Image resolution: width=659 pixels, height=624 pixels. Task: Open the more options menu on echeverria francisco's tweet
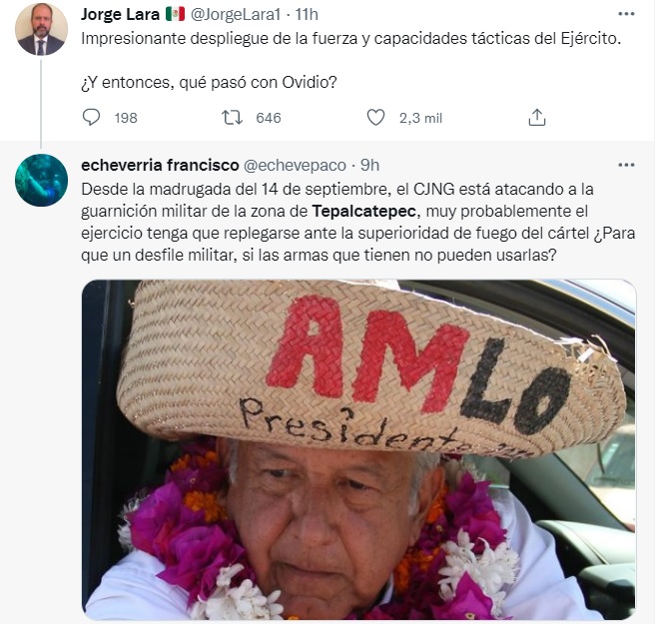click(x=626, y=165)
